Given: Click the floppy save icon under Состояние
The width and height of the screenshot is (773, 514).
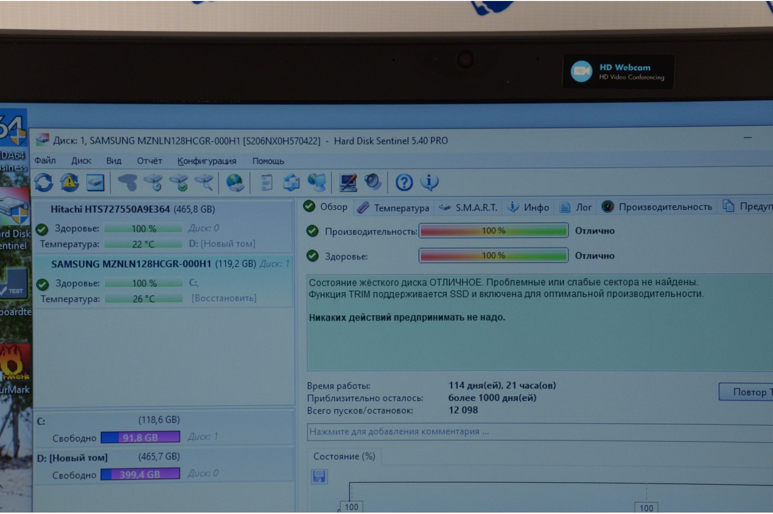Looking at the screenshot, I should [x=319, y=476].
